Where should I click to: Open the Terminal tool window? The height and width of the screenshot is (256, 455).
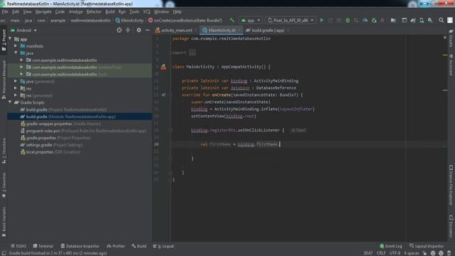43,246
